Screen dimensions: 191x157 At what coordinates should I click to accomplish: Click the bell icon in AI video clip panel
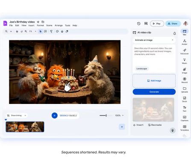click(174, 33)
